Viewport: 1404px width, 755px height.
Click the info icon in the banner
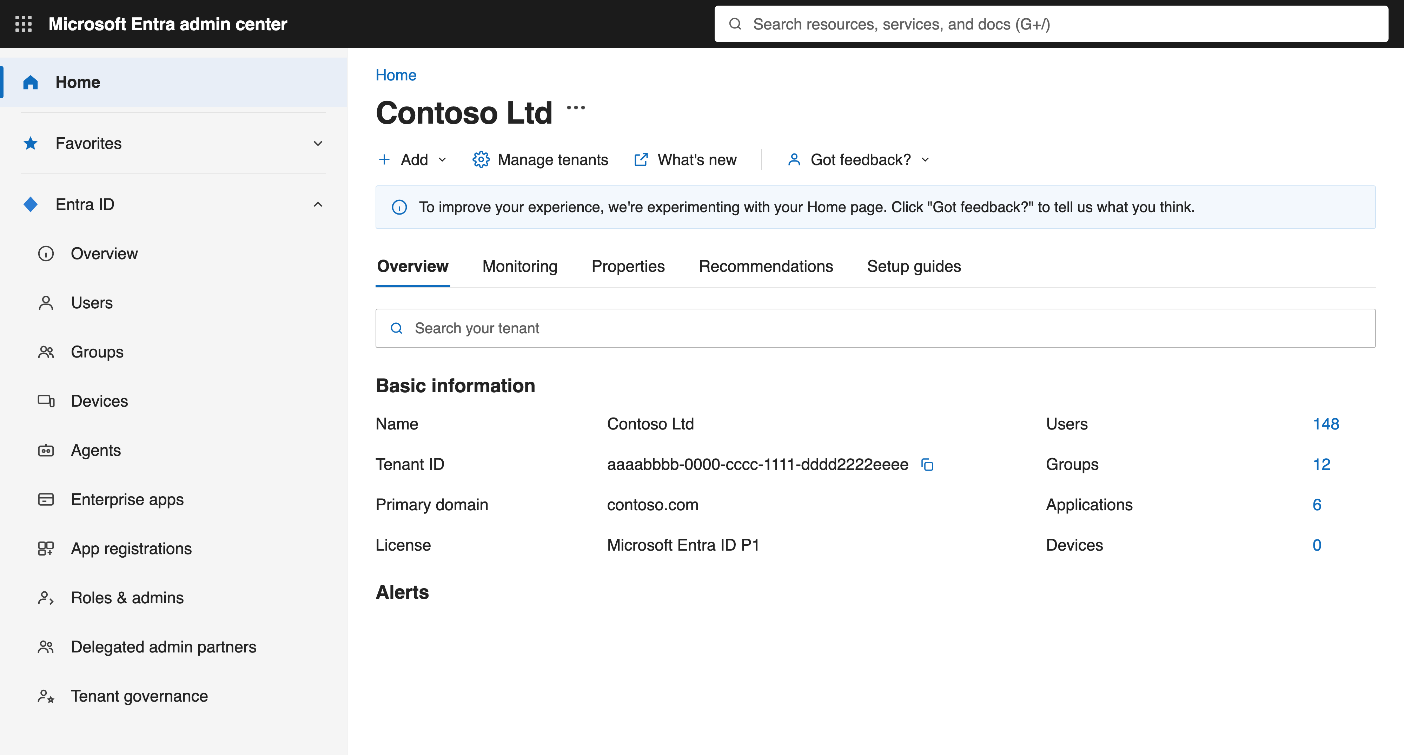tap(399, 207)
